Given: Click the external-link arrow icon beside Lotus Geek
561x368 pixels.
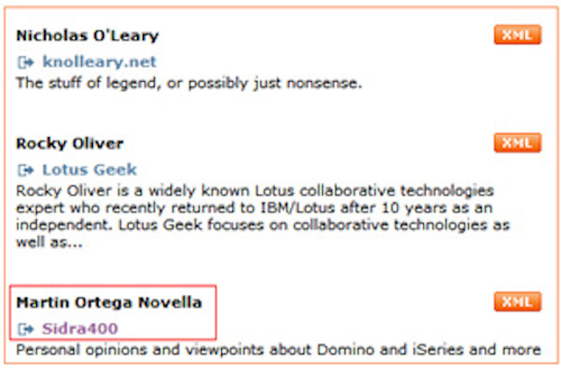Looking at the screenshot, I should pos(26,170).
